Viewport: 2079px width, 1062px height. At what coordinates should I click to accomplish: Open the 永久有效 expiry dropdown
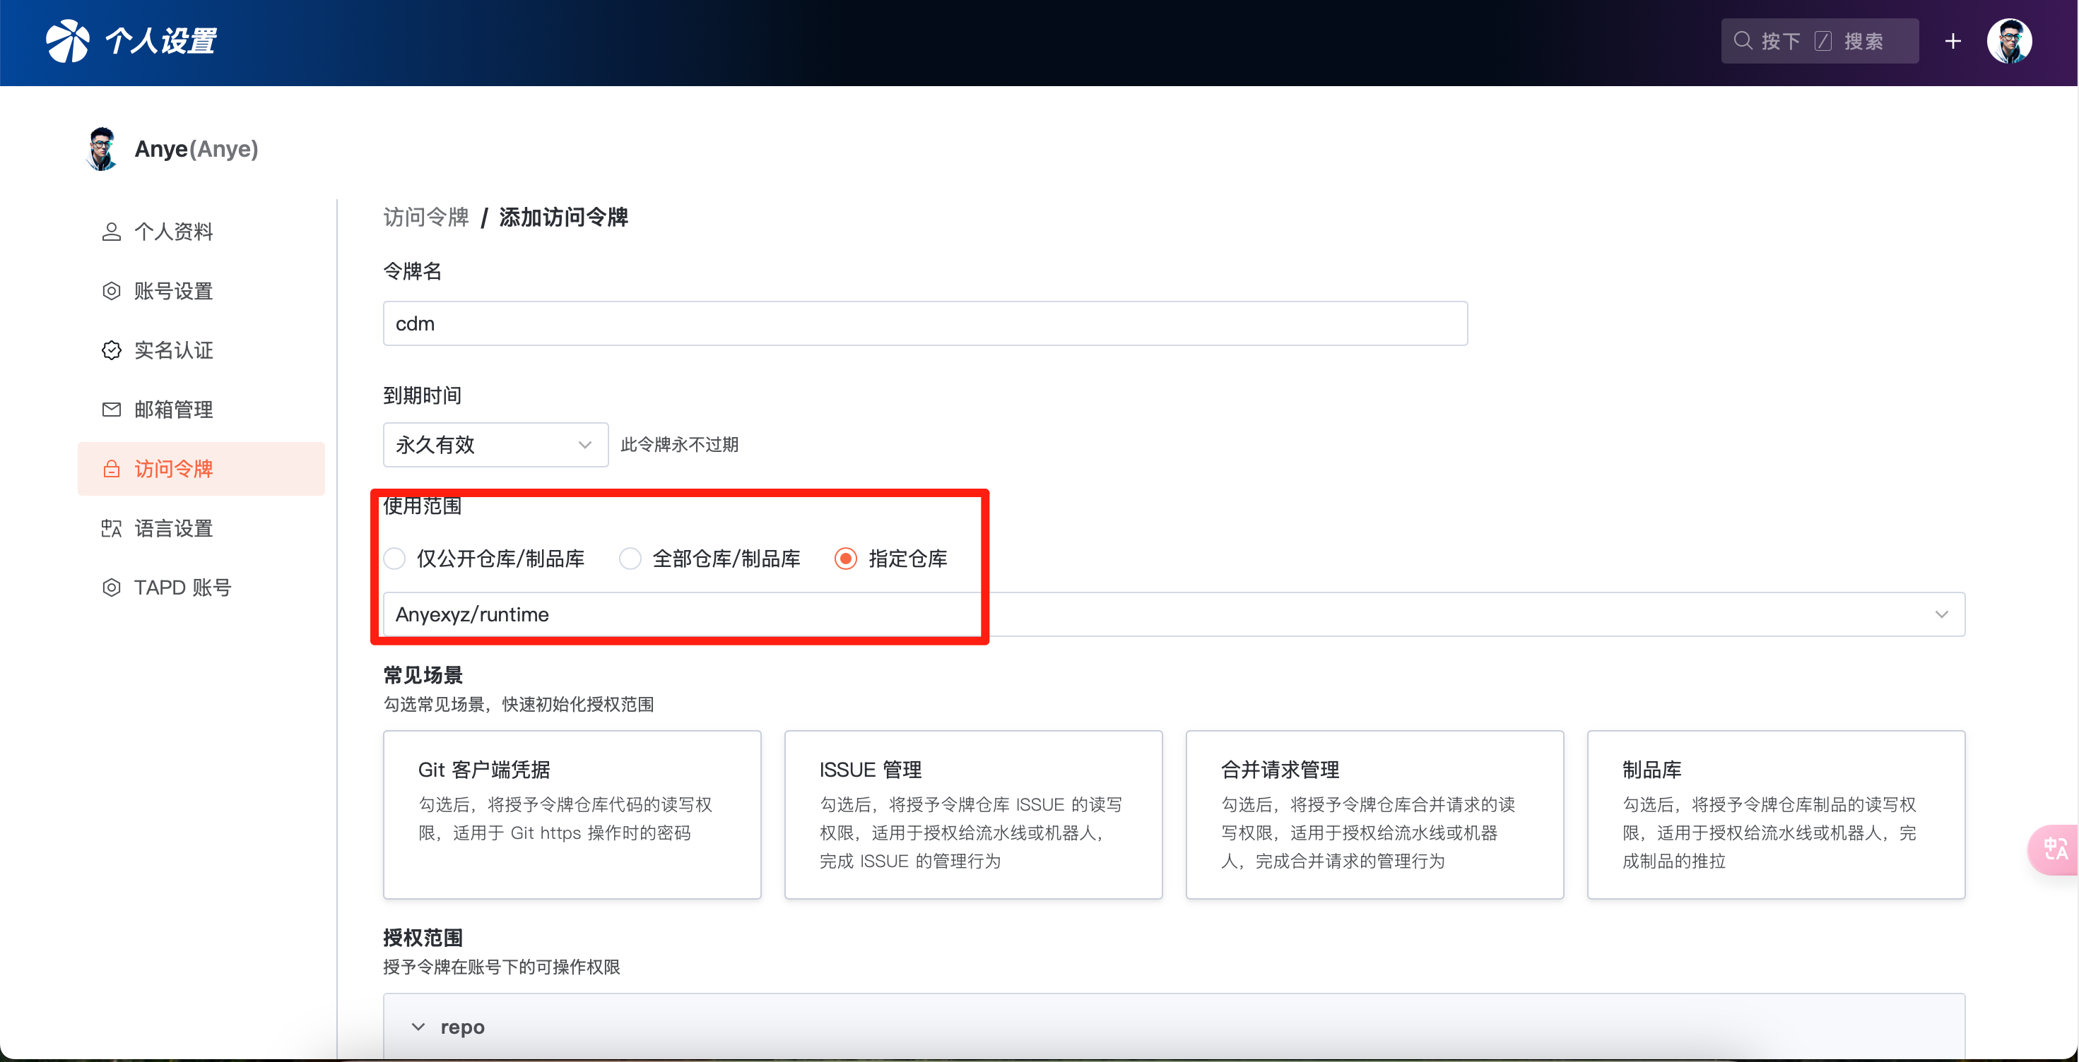(495, 444)
